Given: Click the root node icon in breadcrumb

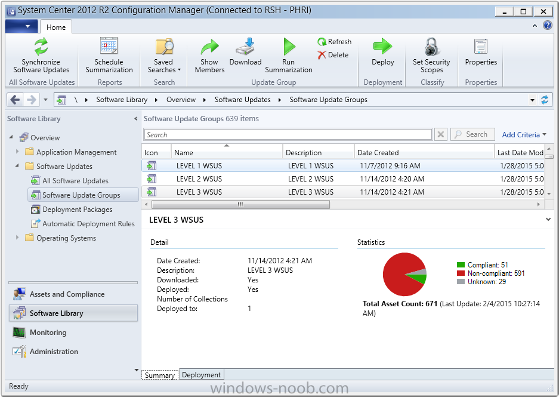Looking at the screenshot, I should pos(61,100).
